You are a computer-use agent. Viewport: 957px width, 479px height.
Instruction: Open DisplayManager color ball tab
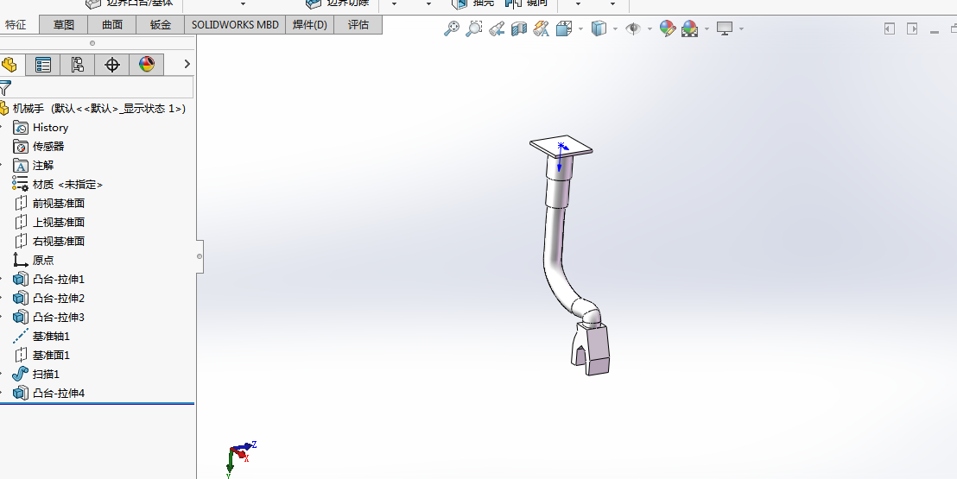(147, 65)
